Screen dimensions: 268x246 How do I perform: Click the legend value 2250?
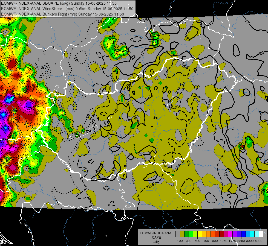(x=241, y=241)
